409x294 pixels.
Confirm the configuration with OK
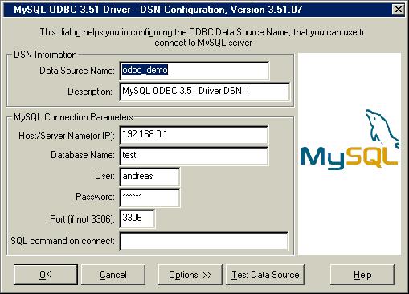[x=46, y=275]
